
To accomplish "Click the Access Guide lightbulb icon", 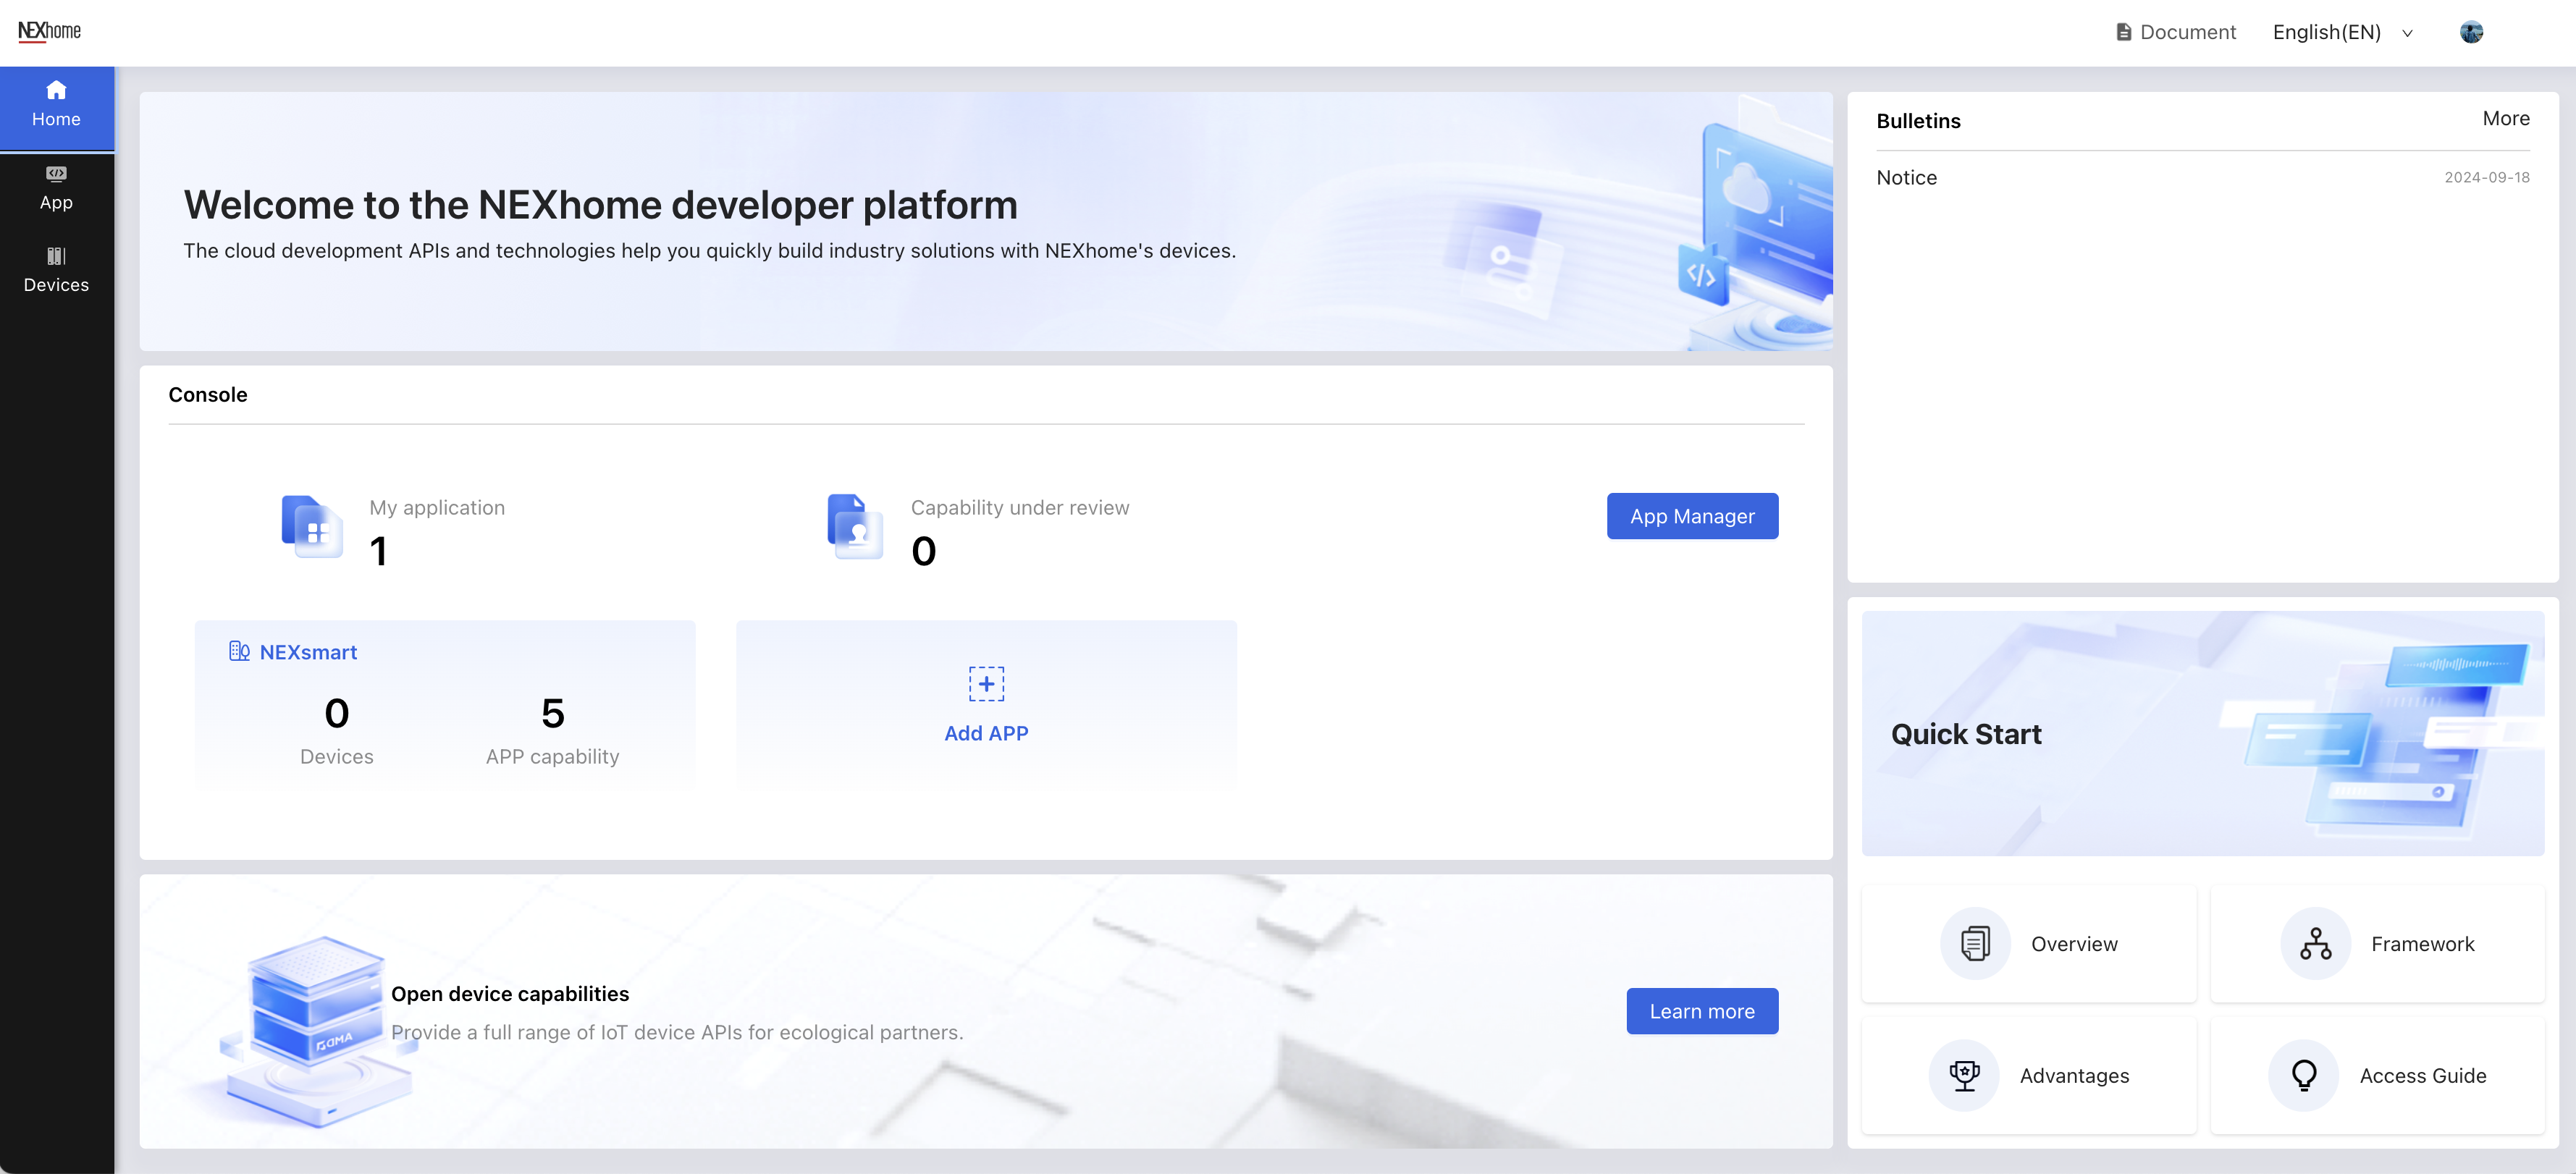I will tap(2304, 1075).
